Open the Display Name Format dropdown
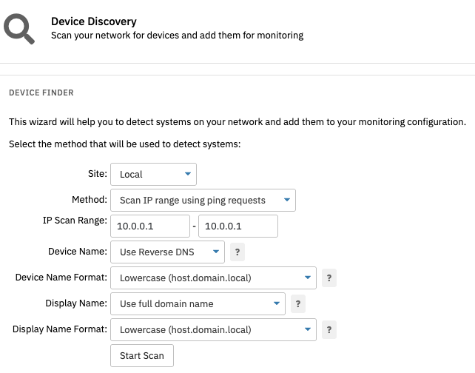 click(213, 329)
